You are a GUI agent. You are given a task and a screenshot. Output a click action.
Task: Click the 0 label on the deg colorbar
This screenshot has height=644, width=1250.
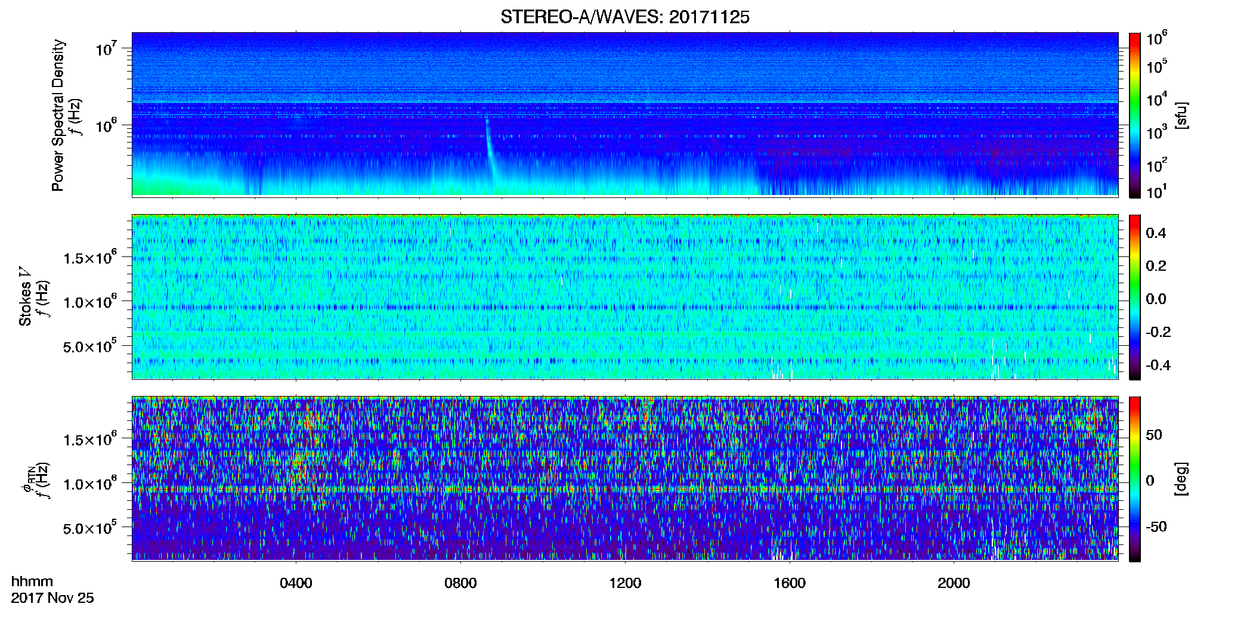pyautogui.click(x=1150, y=481)
